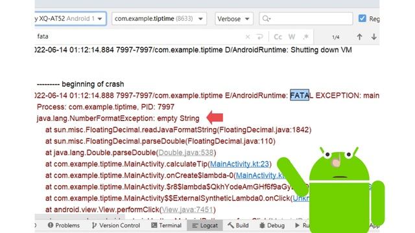The image size is (415, 233).
Task: Open the Unknown Source link on the onClick line
Action: click(x=301, y=199)
